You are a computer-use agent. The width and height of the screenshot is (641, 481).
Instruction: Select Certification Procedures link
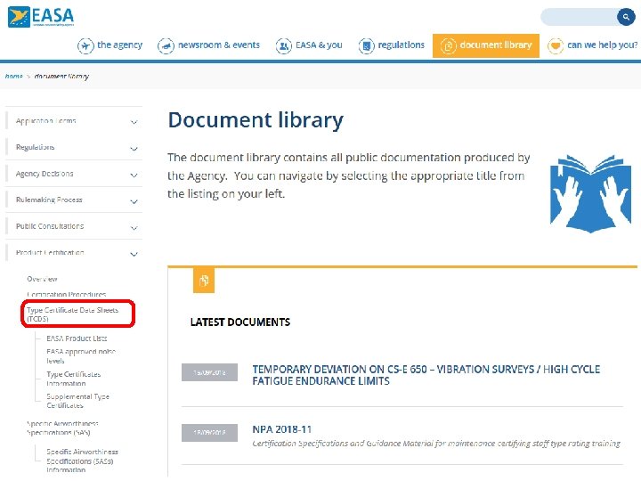66,295
